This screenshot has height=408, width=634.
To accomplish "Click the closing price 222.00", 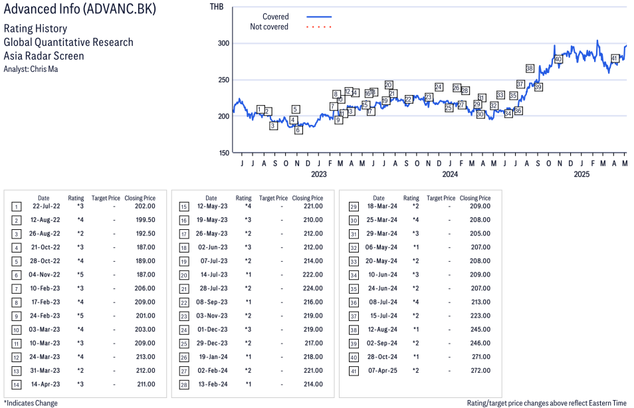I will [x=312, y=274].
